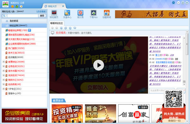Click the monitor icon beside 投资精英 notice
Screen dimensions: 190x124
click(53, 33)
